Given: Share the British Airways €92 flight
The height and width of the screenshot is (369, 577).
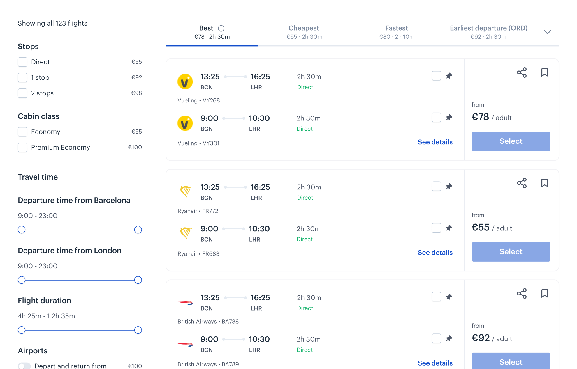Looking at the screenshot, I should 522,294.
